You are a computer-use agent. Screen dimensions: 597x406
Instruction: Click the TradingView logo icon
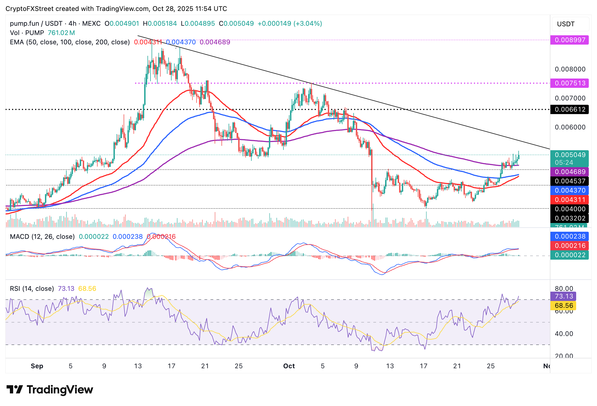(15, 389)
